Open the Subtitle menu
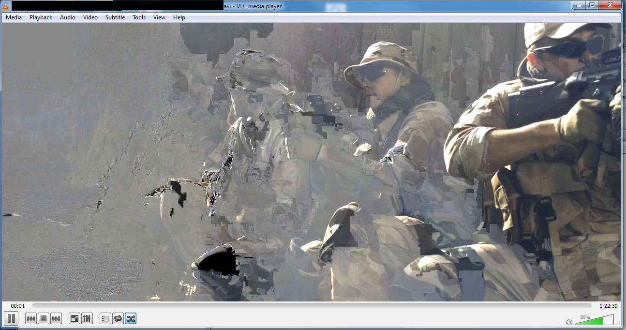The width and height of the screenshot is (626, 330). [115, 17]
